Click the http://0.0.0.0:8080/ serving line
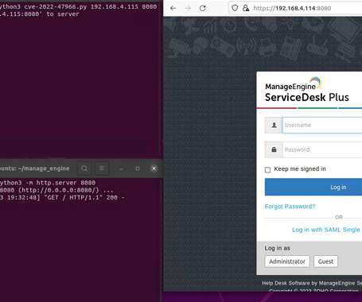 point(56,190)
